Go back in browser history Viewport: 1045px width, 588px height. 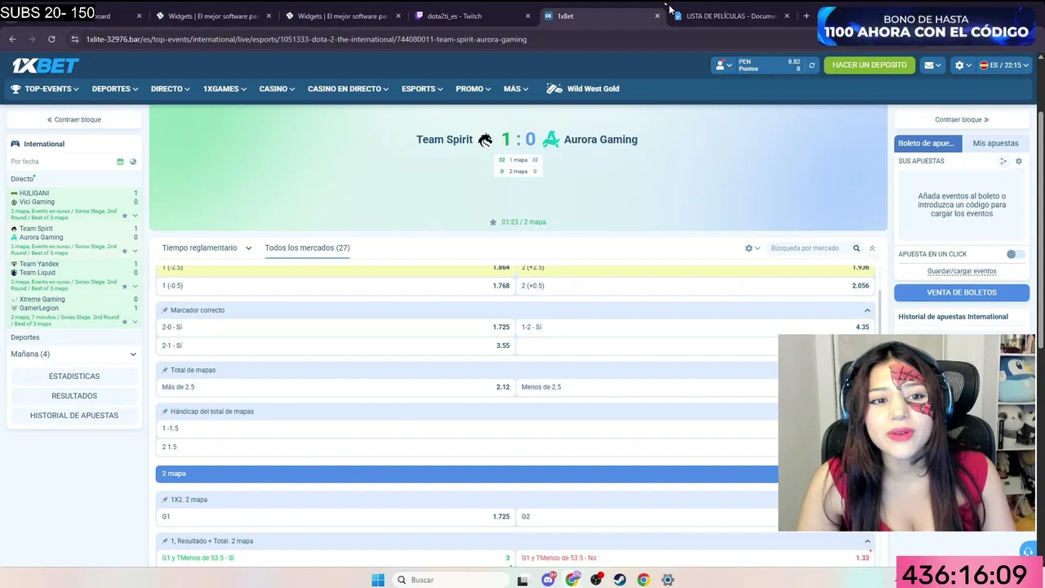12,39
